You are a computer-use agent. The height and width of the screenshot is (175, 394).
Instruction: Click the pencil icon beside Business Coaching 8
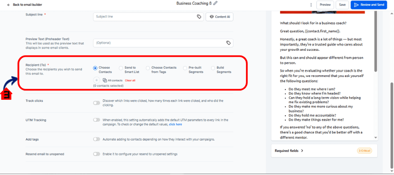coord(215,3)
